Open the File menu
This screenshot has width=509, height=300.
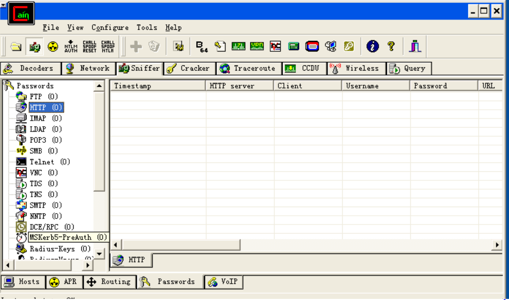[51, 28]
